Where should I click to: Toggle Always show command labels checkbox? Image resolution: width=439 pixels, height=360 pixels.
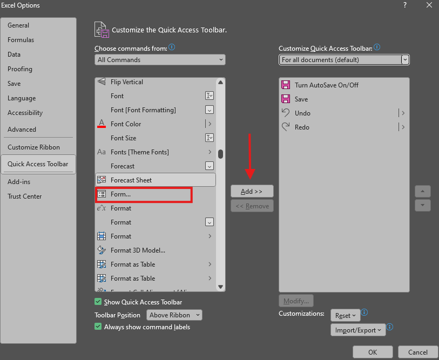point(98,327)
